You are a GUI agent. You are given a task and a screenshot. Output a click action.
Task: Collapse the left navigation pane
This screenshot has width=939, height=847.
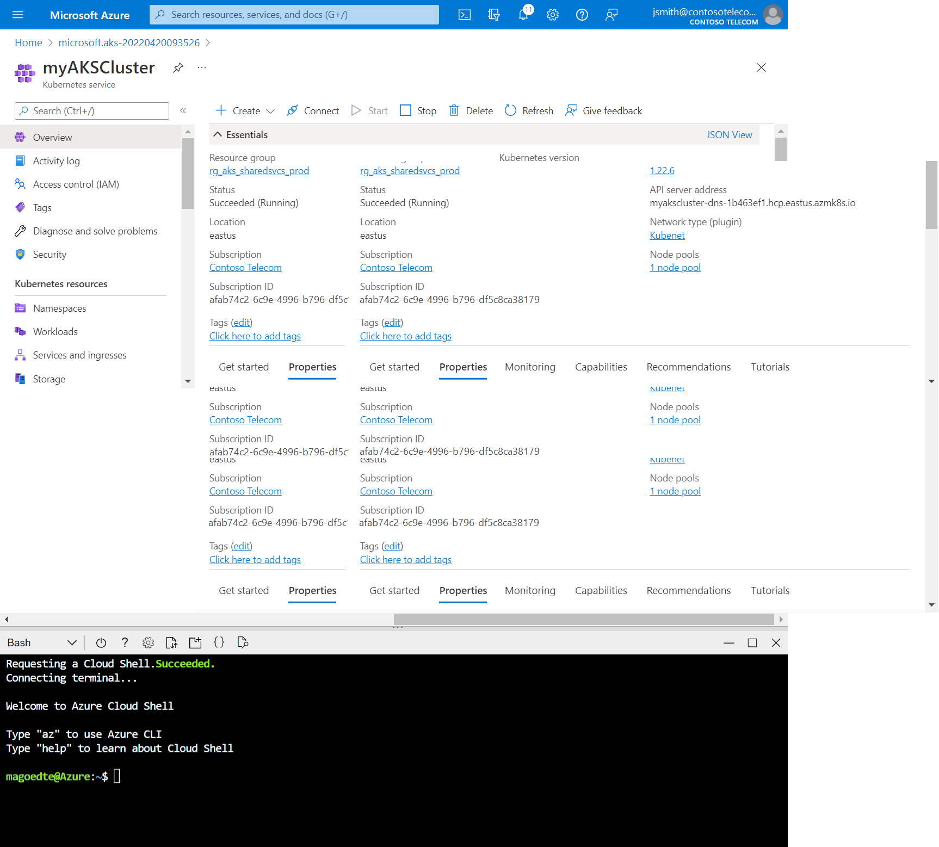[183, 110]
